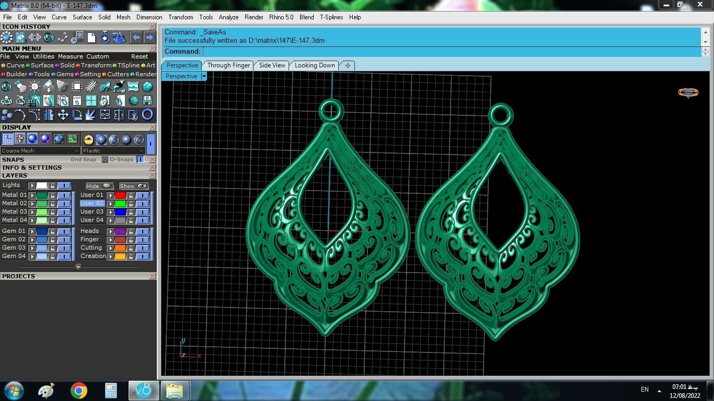The image size is (714, 401).
Task: Expand the Creation layer arrow
Action: pyautogui.click(x=110, y=256)
